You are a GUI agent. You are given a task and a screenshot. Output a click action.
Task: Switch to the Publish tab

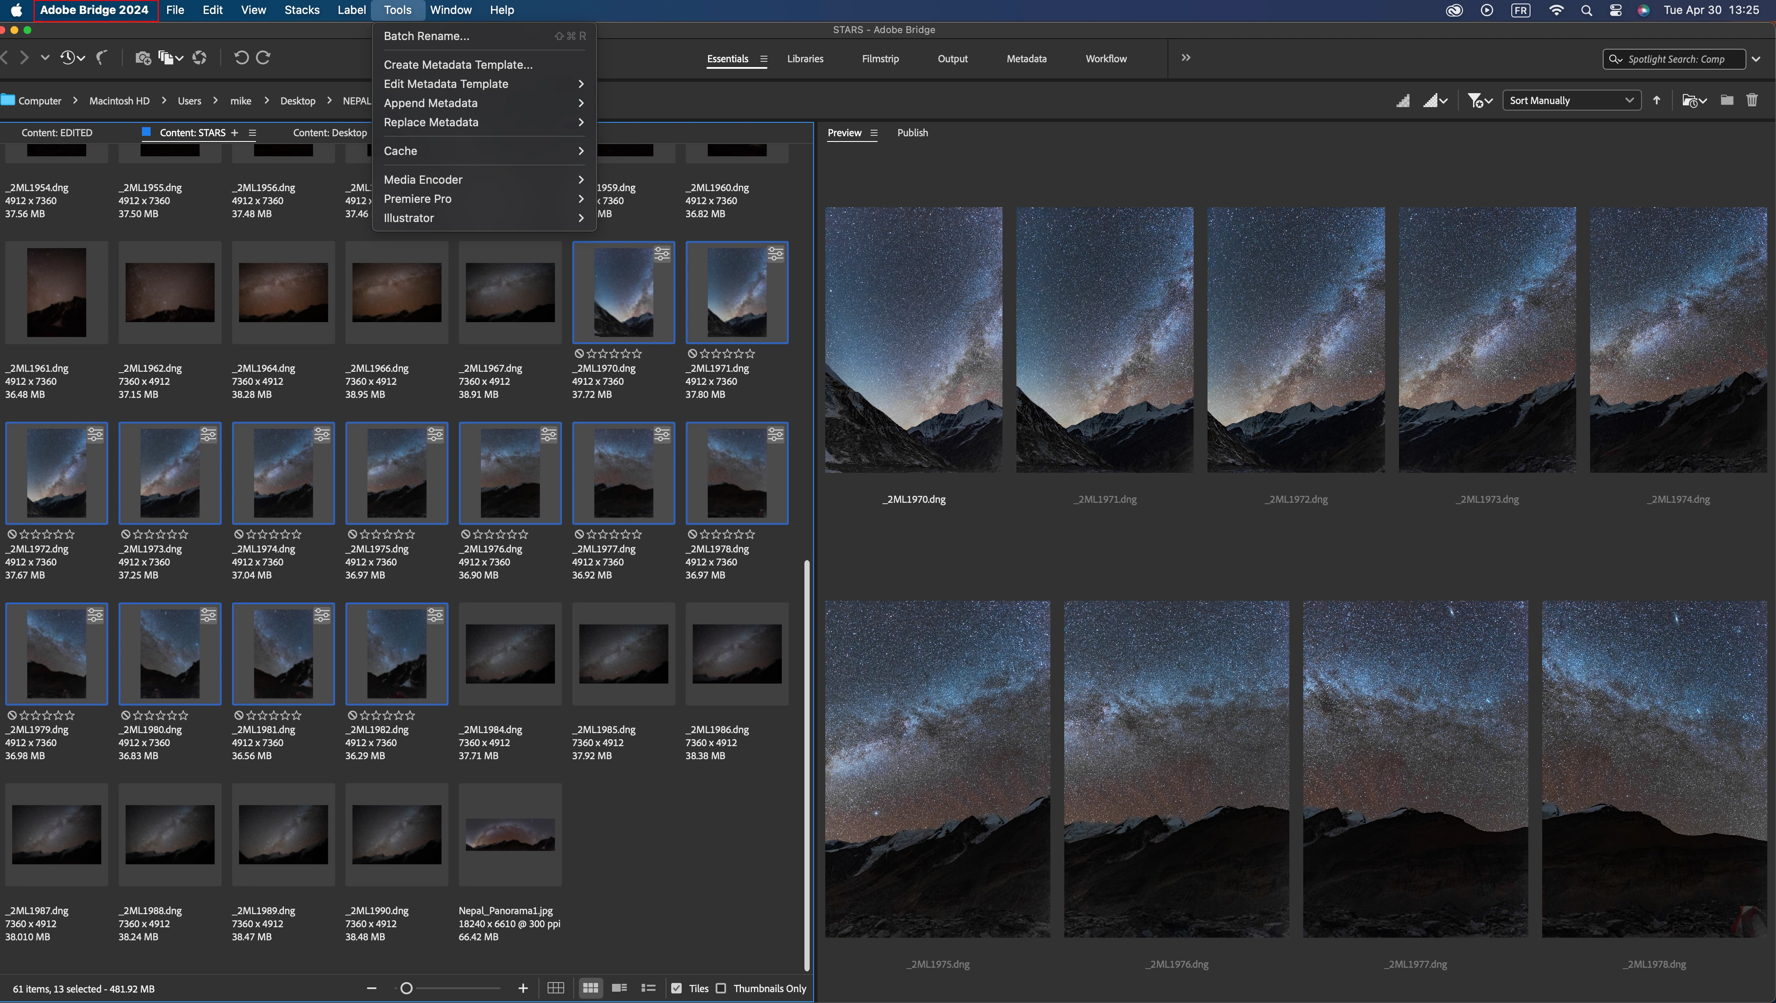click(912, 132)
